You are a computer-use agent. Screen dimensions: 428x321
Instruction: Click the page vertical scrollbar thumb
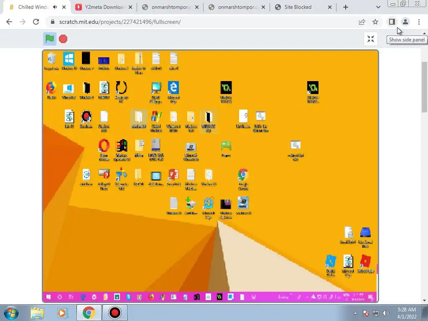click(x=425, y=87)
